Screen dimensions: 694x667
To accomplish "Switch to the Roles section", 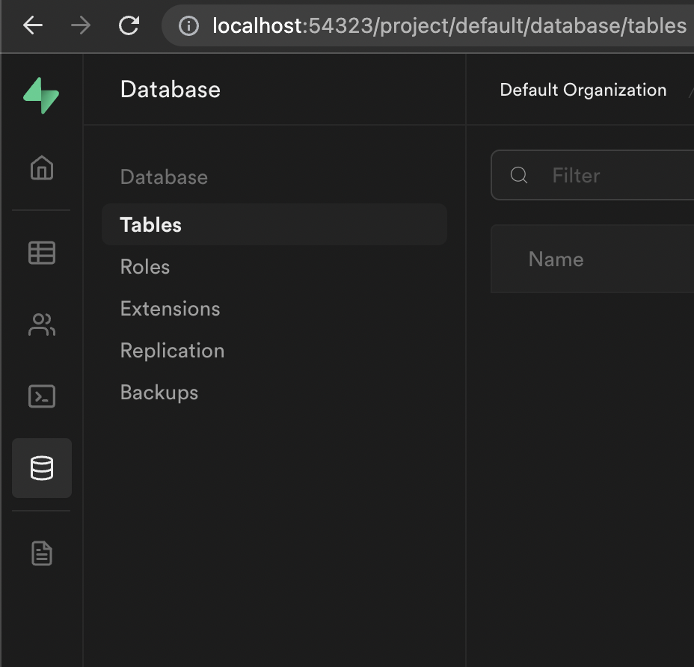I will pos(144,266).
